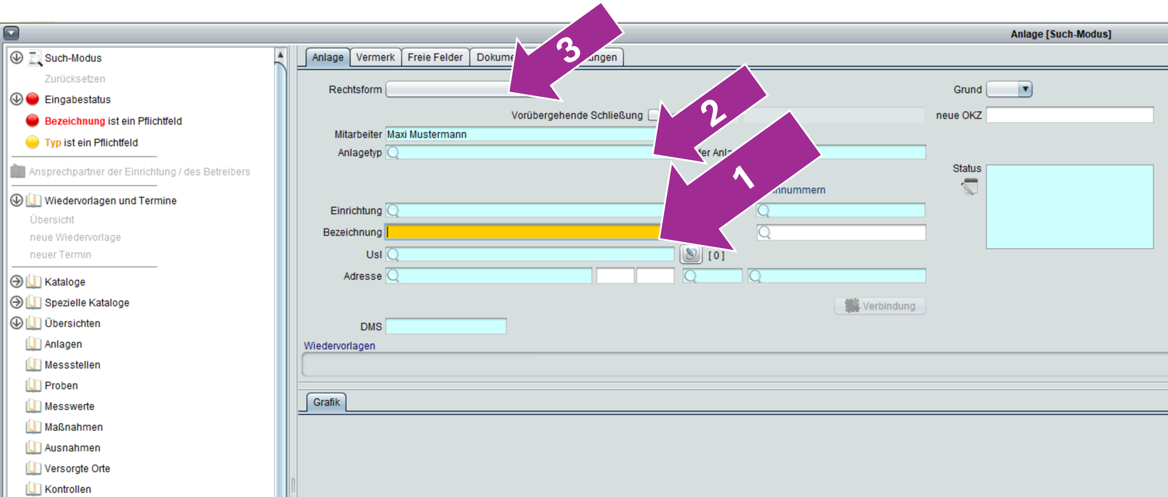Click magnifier icon in Einrichtung field
1168x497 pixels.
pyautogui.click(x=393, y=211)
